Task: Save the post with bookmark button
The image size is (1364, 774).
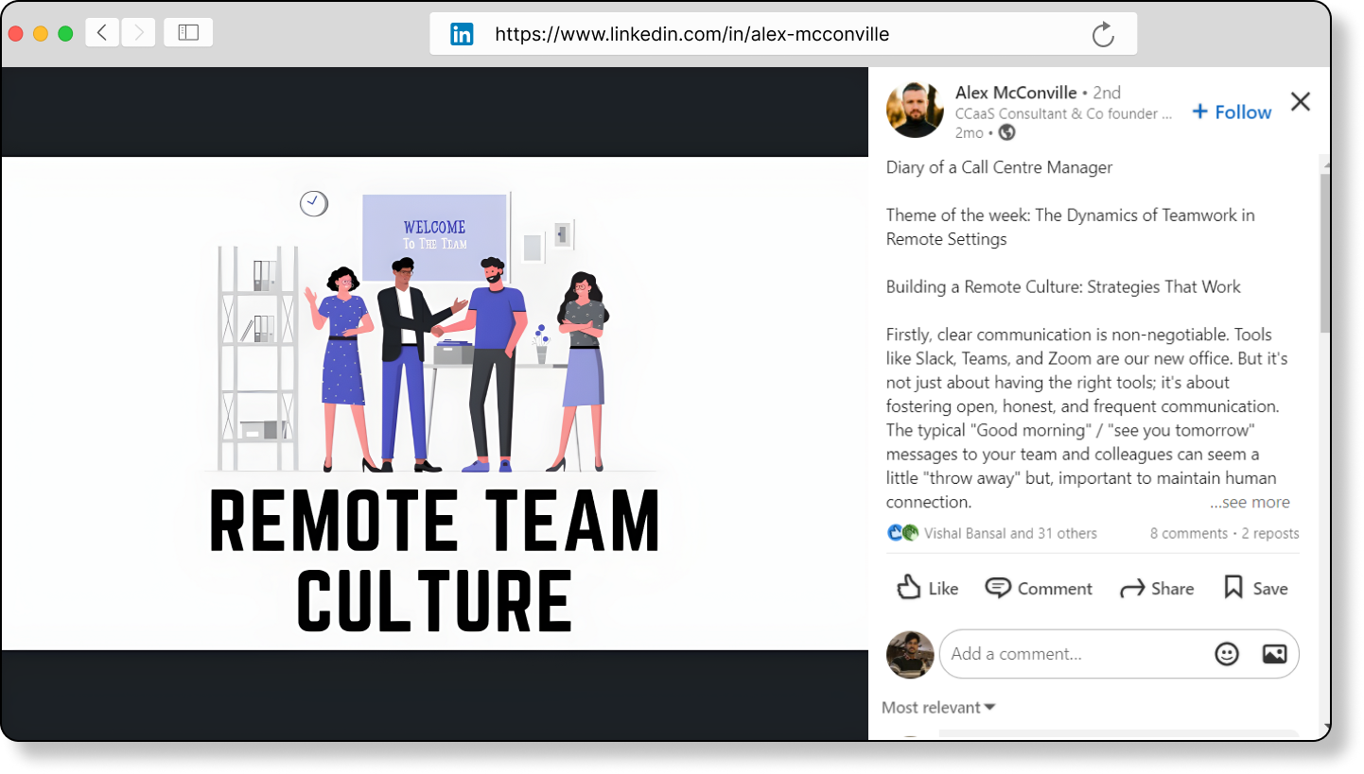Action: tap(1255, 588)
